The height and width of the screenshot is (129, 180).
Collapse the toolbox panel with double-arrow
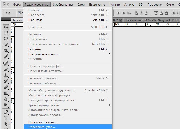coord(3,19)
